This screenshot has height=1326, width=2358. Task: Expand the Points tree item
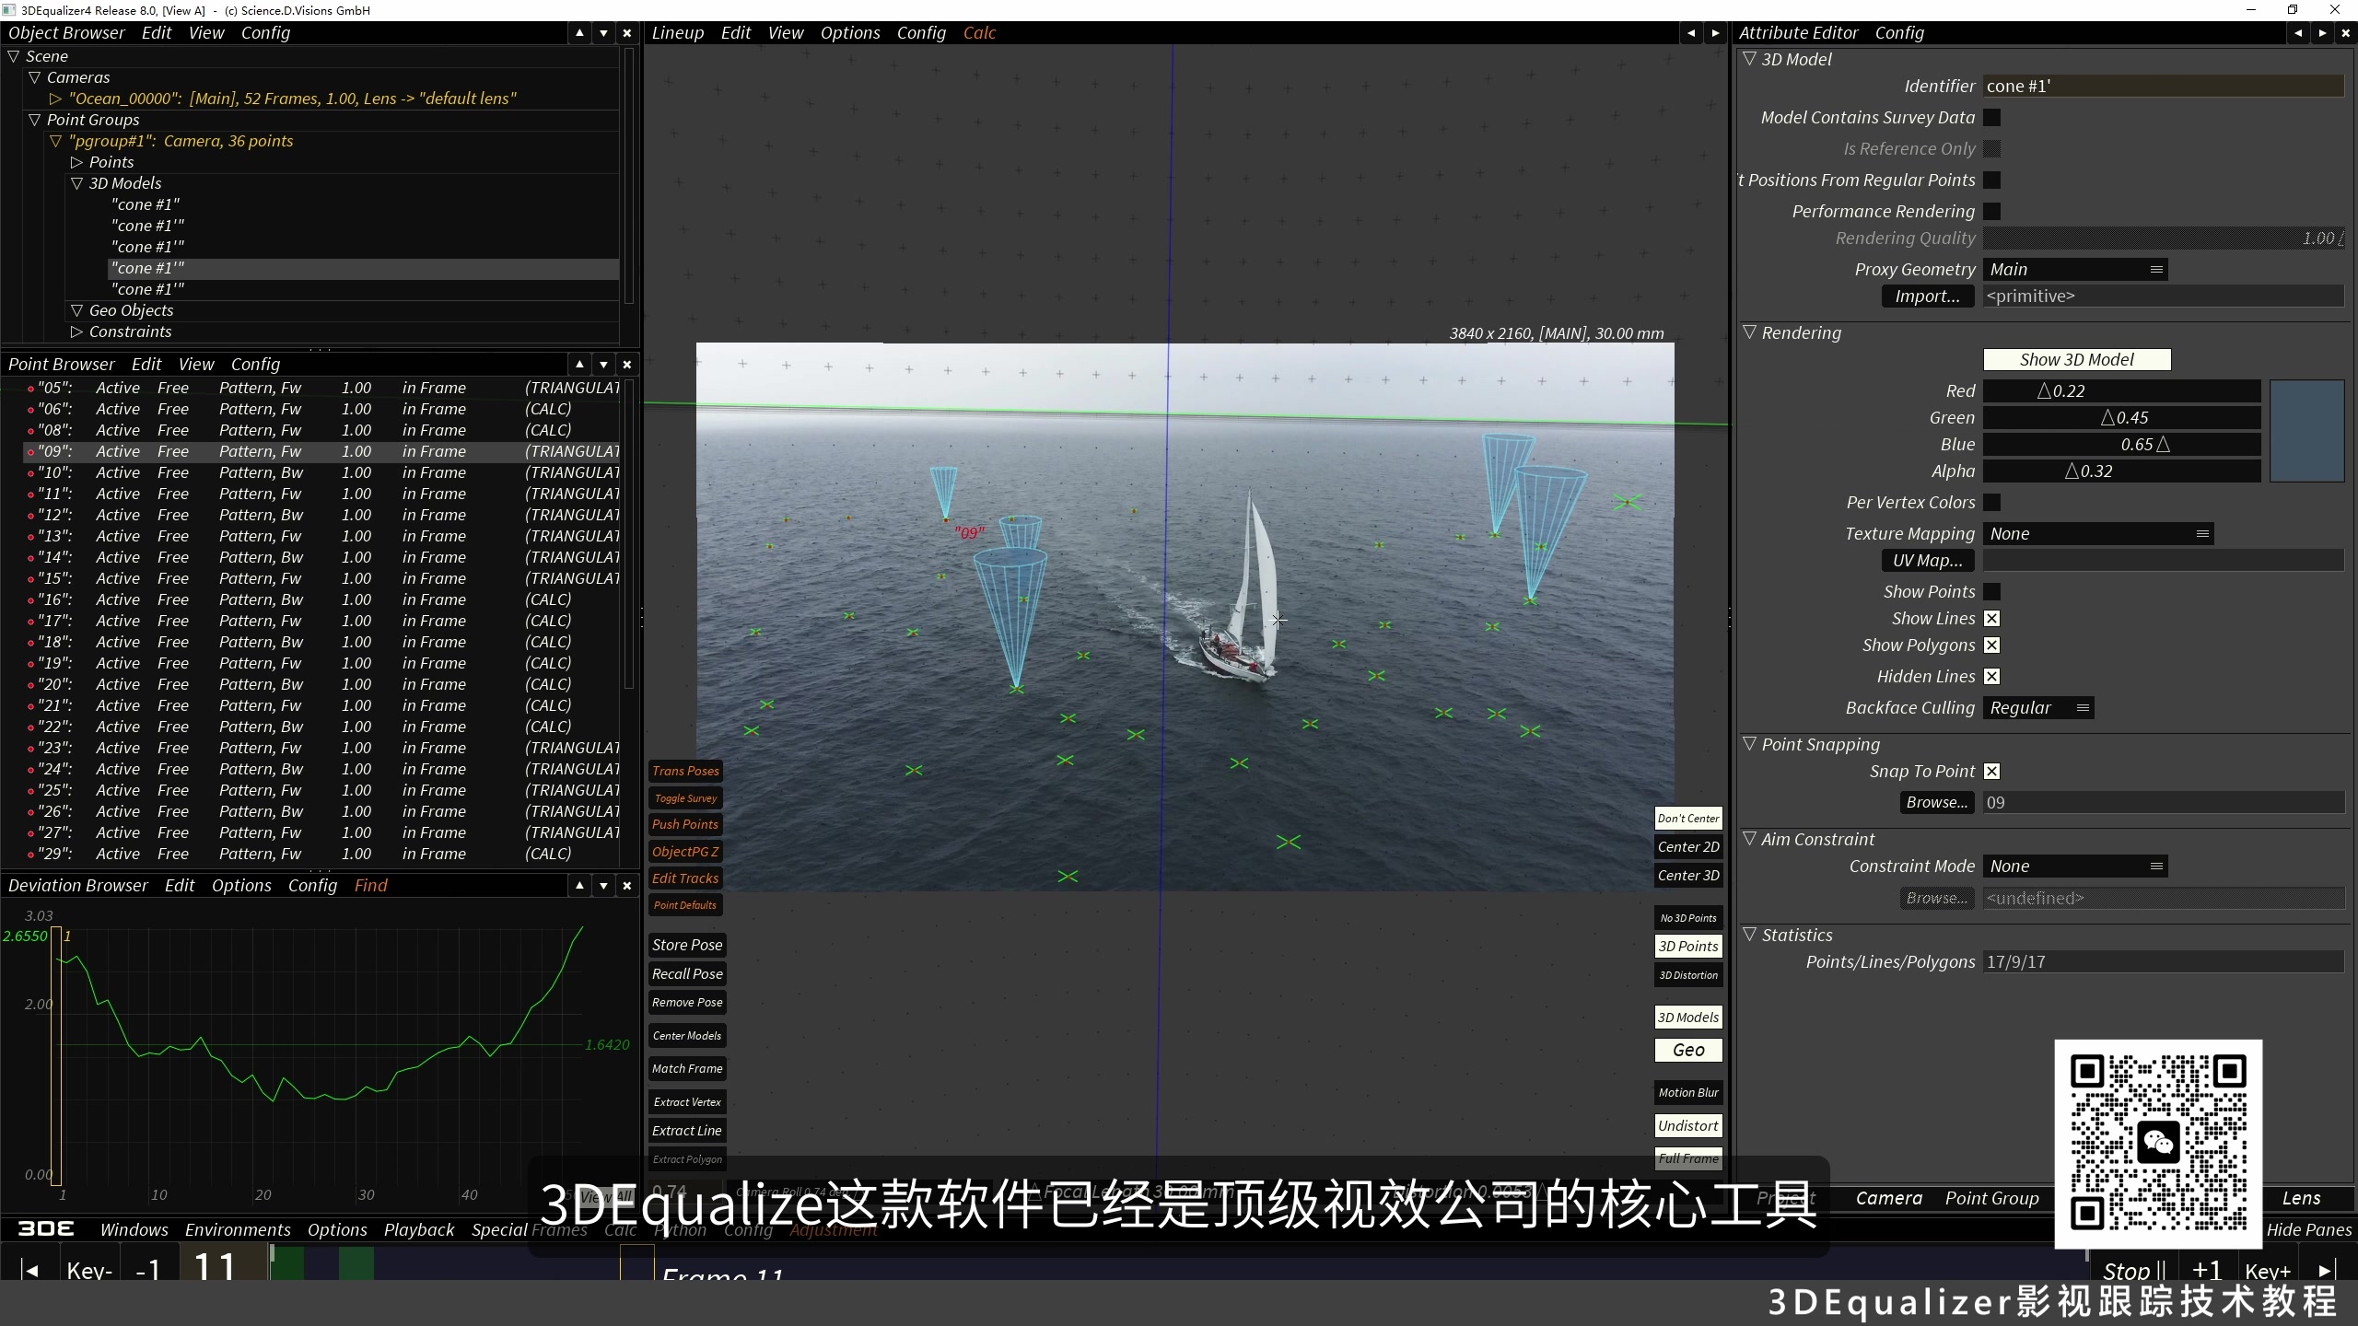point(77,161)
